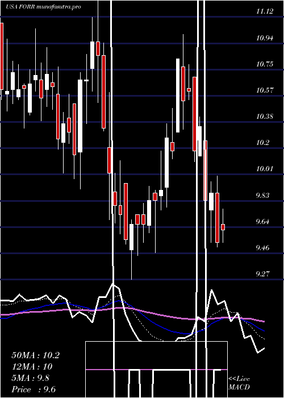This screenshot has height=398, width=284.
Task: Click the tall white candle with its top near 10.75, right of centre
Action: pyautogui.click(x=178, y=96)
